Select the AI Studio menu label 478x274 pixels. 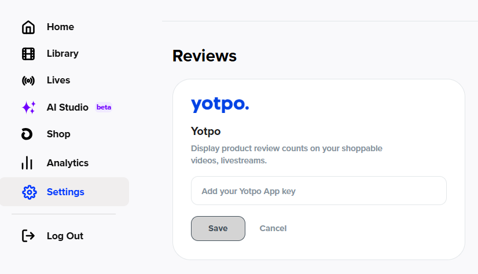click(x=68, y=107)
